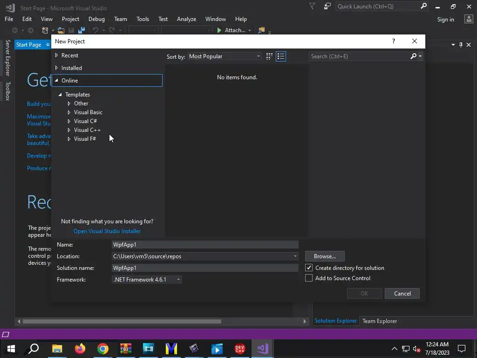Click the notifications filter flag icon
477x358 pixels.
(x=313, y=6)
